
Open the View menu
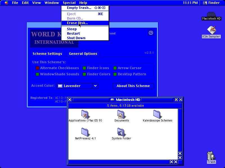coord(37,3)
